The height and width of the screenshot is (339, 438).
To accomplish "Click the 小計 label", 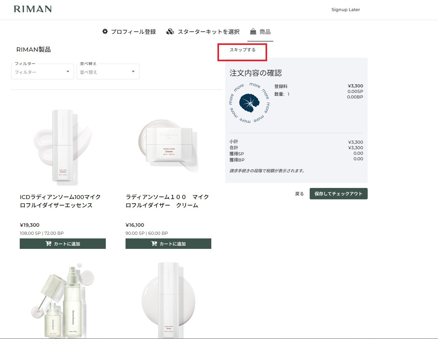I will pos(234,142).
